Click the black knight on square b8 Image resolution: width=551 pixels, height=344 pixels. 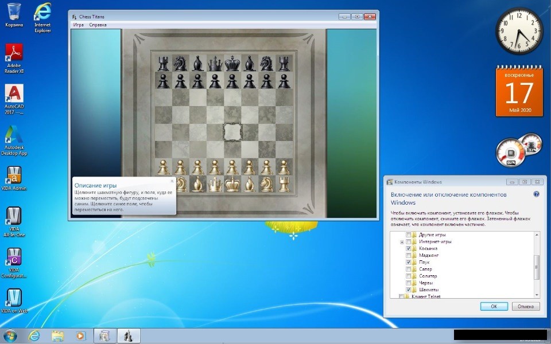click(180, 64)
